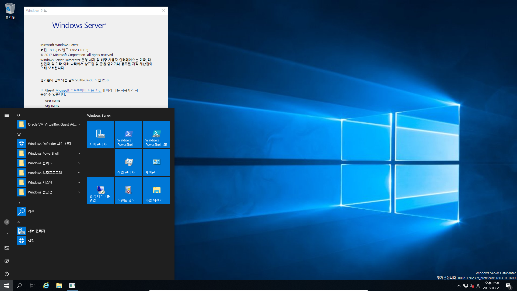Open the Action Center notification icon
517x291 pixels.
pyautogui.click(x=508, y=286)
